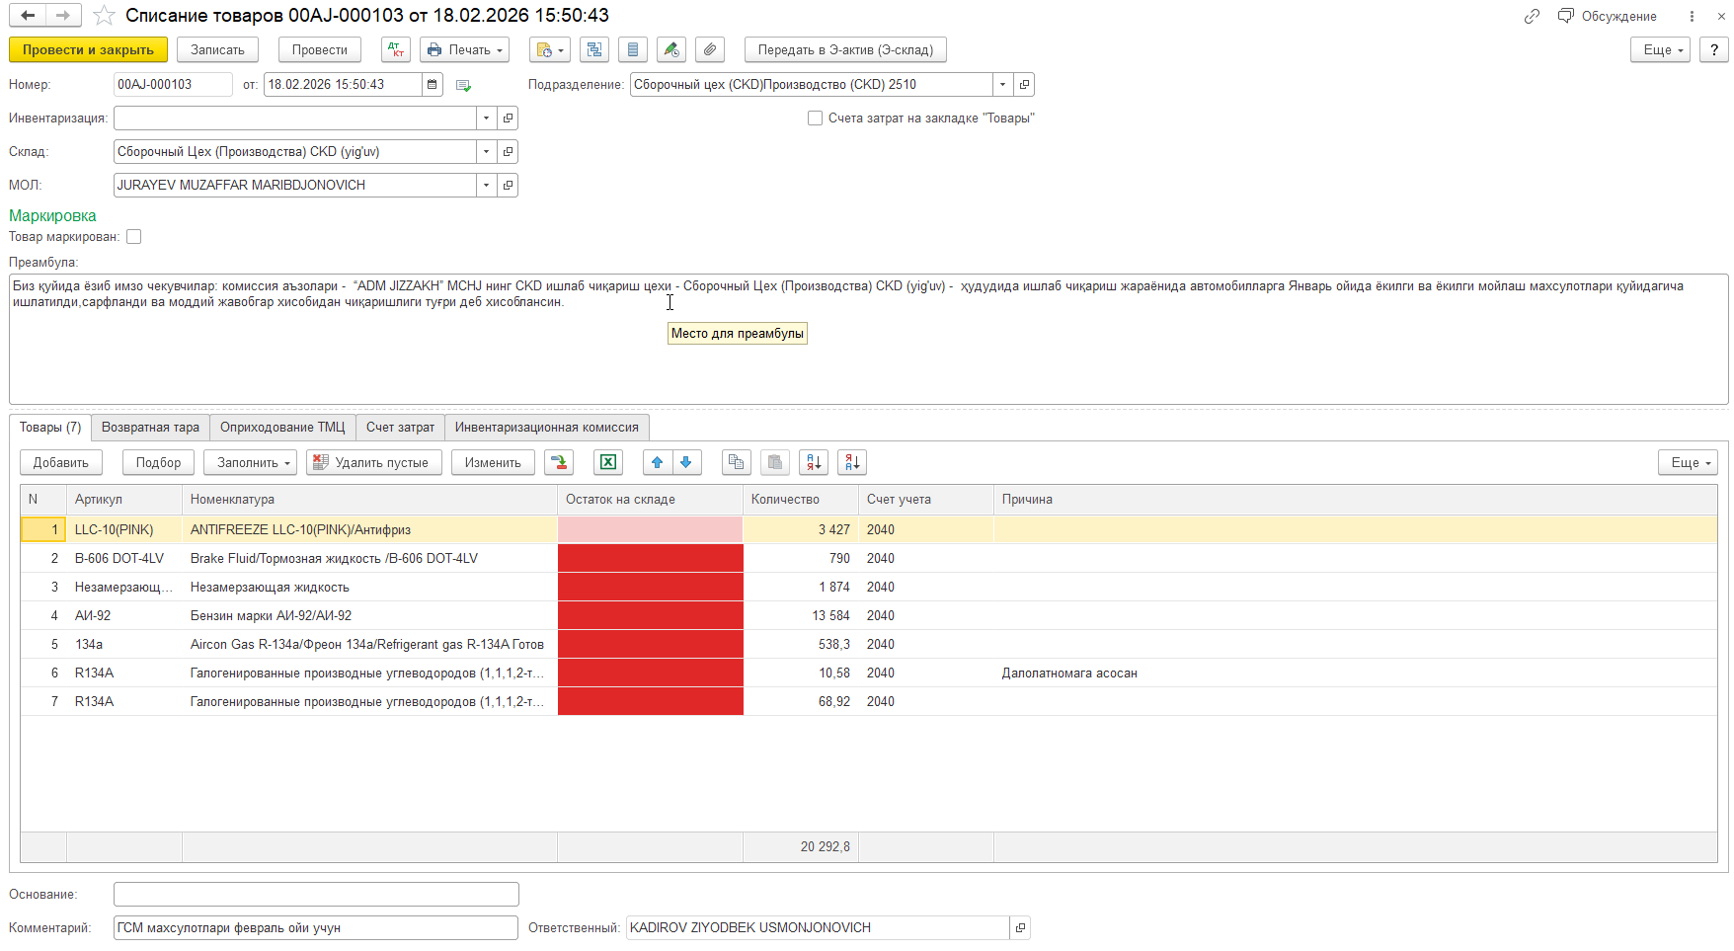
Task: Click the Удалить пустые button
Action: (371, 462)
